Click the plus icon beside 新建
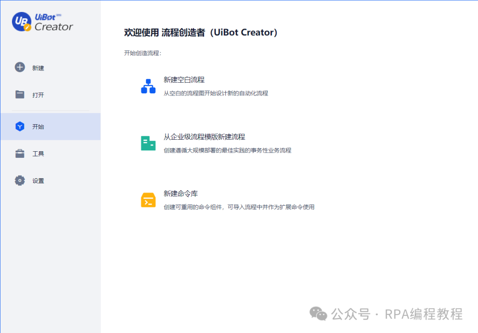 [x=20, y=67]
